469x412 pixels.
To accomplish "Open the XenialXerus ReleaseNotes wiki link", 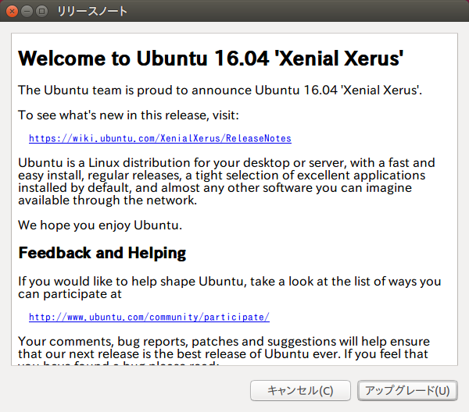I will tap(160, 139).
